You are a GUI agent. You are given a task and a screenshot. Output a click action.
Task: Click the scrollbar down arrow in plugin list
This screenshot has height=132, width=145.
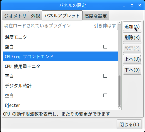119,108
